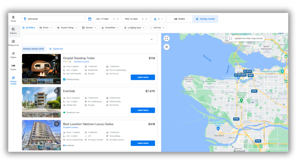Move check-in date to previous day
The image size is (297, 165).
coord(114,19)
